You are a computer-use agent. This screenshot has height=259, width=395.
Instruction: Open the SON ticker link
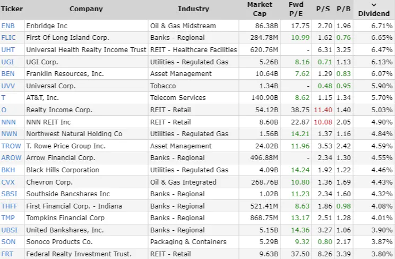coord(8,242)
